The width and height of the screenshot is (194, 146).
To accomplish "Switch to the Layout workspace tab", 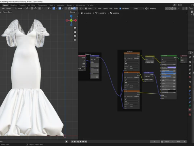I will pyautogui.click(x=6, y=5).
